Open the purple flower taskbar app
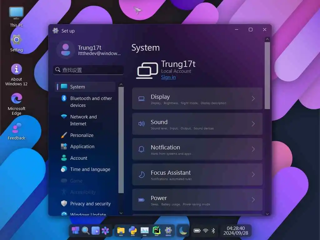320x240 pixels. 105,231
